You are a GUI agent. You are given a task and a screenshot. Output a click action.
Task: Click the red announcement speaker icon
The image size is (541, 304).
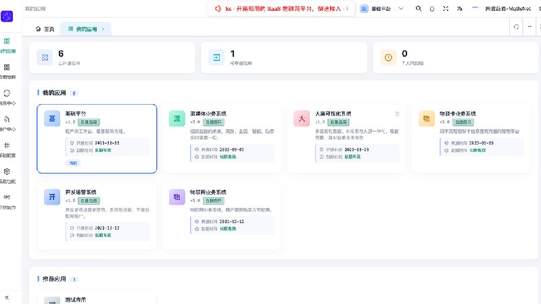click(x=218, y=9)
